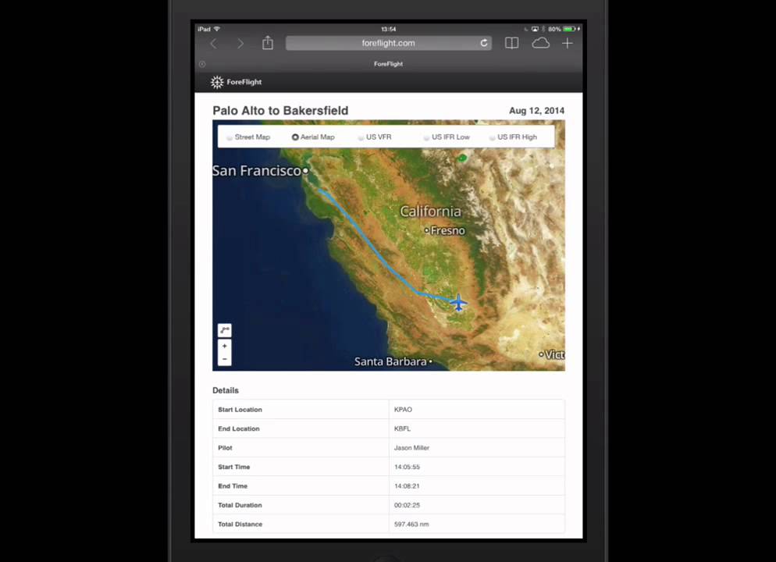The width and height of the screenshot is (776, 562).
Task: Zoom in the map with plus button
Action: pos(225,347)
